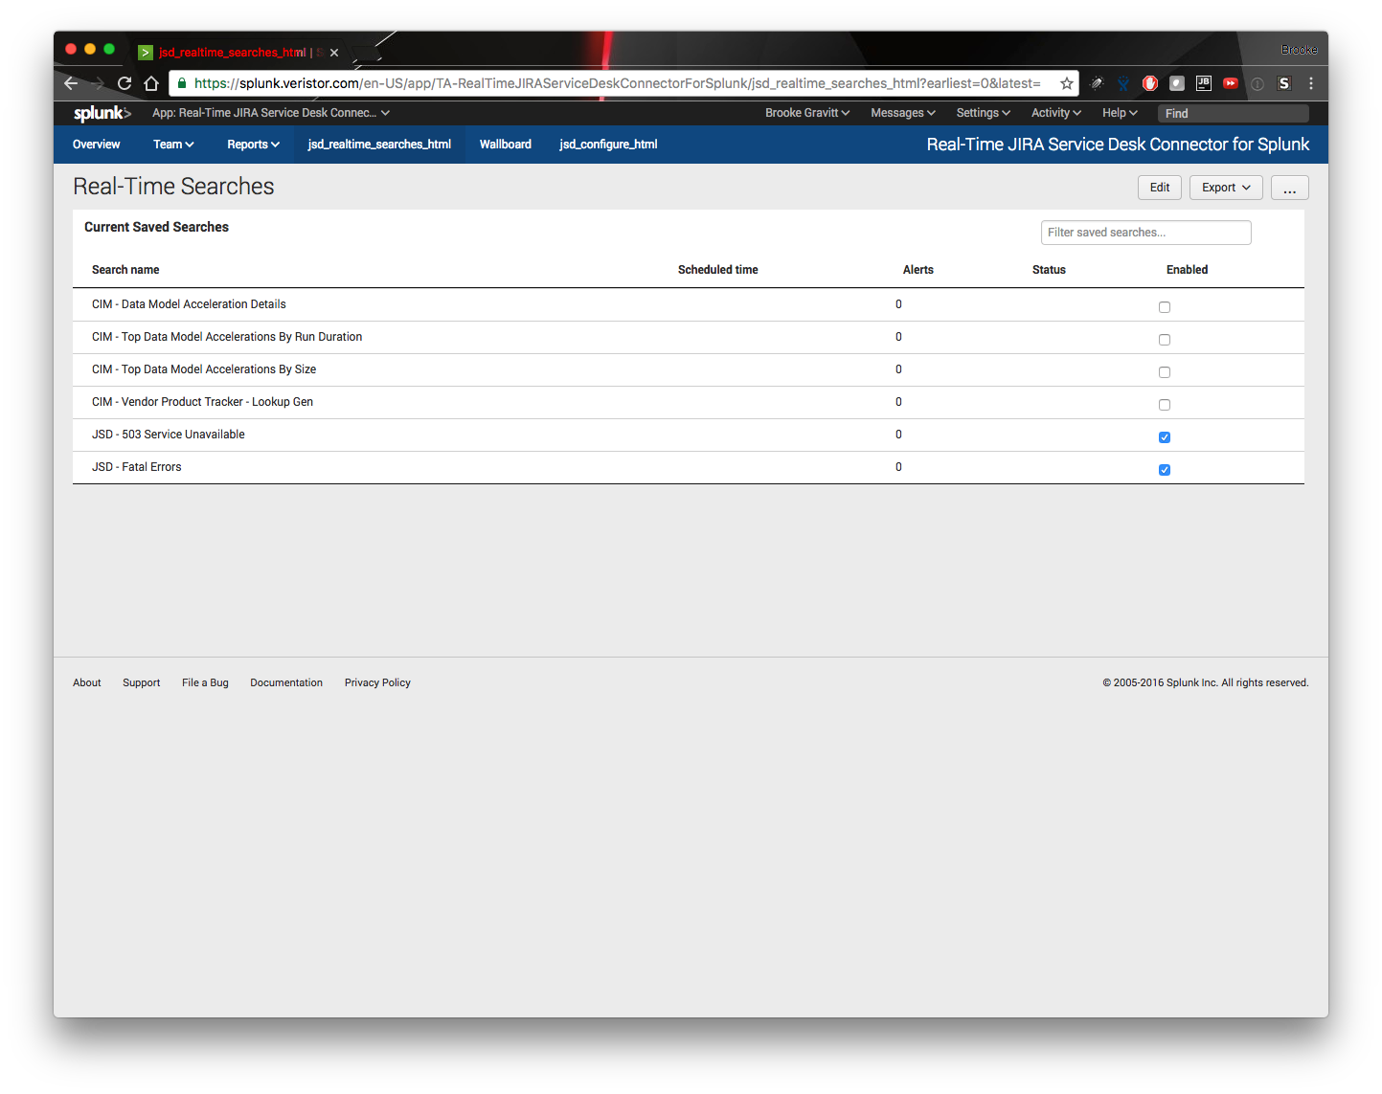The width and height of the screenshot is (1382, 1094).
Task: Click the gray leaf square extension icon
Action: click(1177, 83)
